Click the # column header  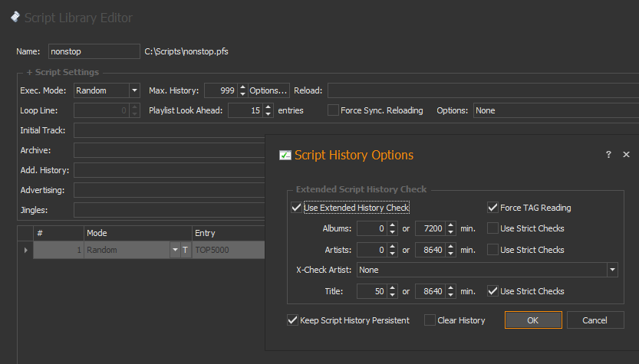point(58,233)
